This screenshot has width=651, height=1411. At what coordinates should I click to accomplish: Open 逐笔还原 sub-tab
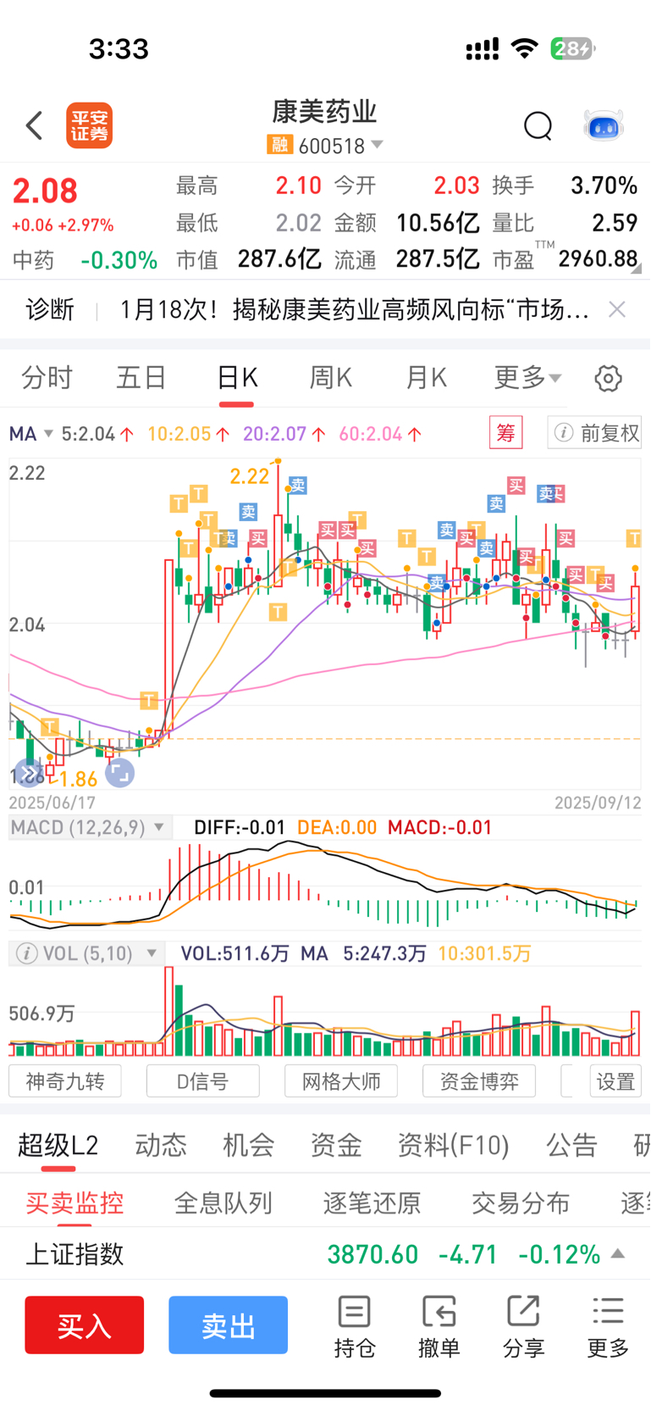(372, 1203)
